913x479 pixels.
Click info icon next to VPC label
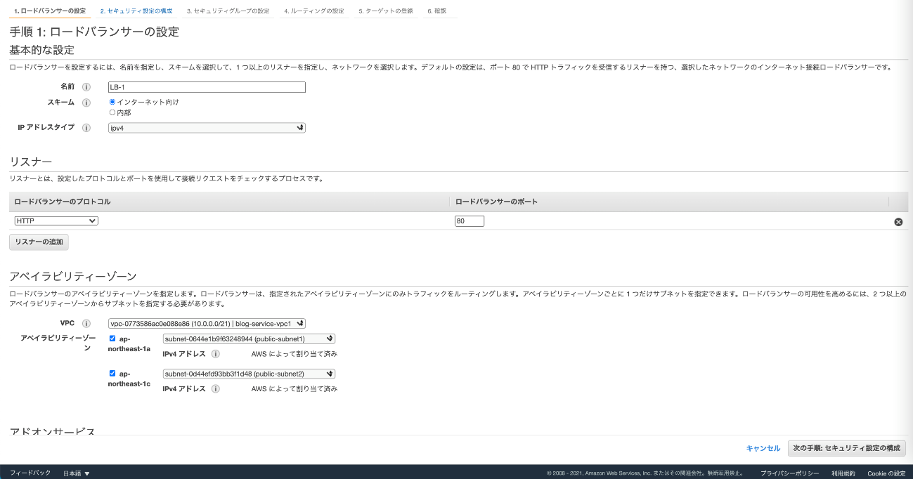click(x=86, y=324)
